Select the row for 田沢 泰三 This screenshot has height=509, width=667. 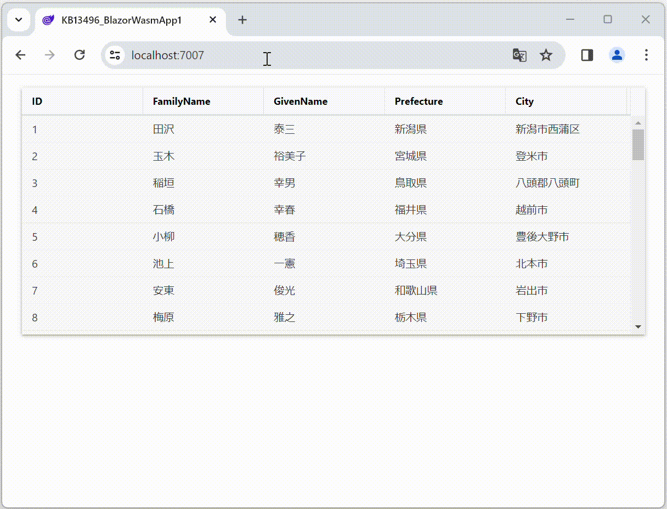coord(274,129)
